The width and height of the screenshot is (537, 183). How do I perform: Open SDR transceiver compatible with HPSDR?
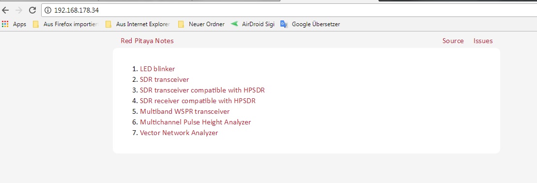point(202,90)
